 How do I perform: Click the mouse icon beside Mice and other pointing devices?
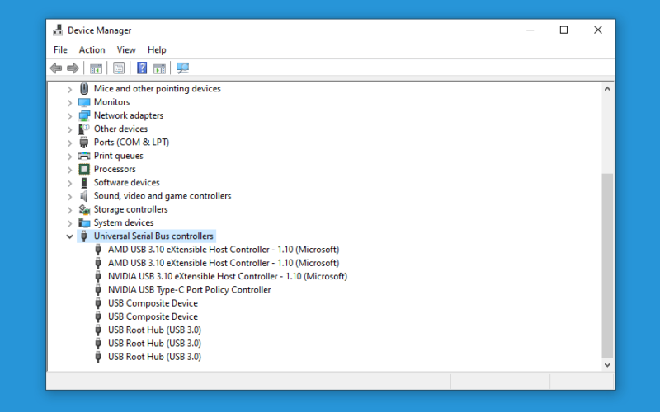pos(84,89)
